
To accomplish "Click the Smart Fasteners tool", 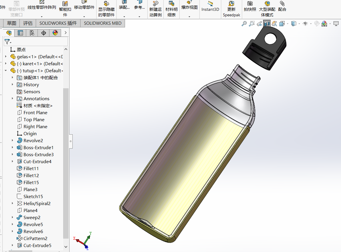I will (x=65, y=9).
